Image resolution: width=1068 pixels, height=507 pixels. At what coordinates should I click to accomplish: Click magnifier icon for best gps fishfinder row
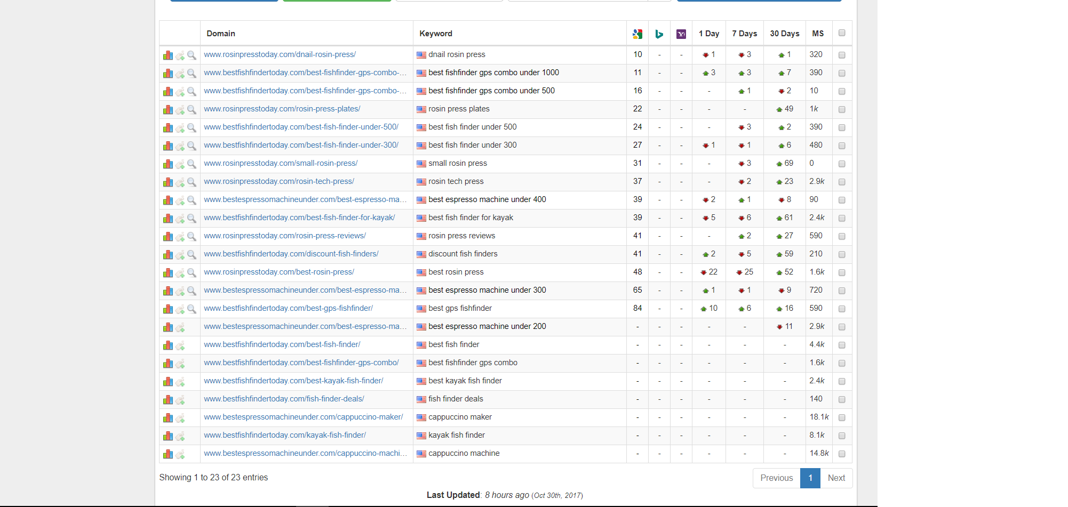pos(192,309)
